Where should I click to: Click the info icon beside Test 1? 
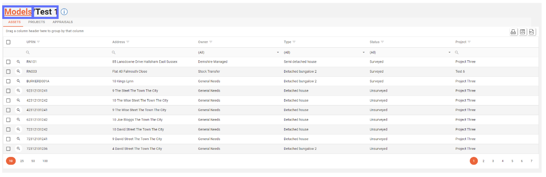pyautogui.click(x=64, y=12)
